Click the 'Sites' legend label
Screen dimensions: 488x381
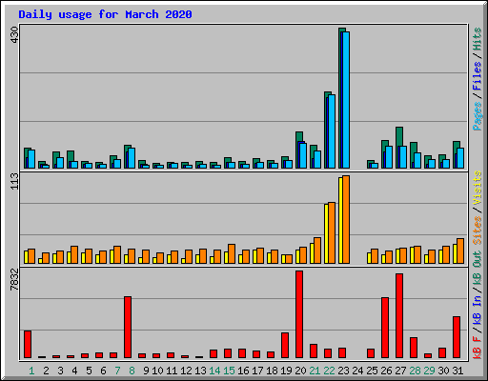pyautogui.click(x=478, y=231)
